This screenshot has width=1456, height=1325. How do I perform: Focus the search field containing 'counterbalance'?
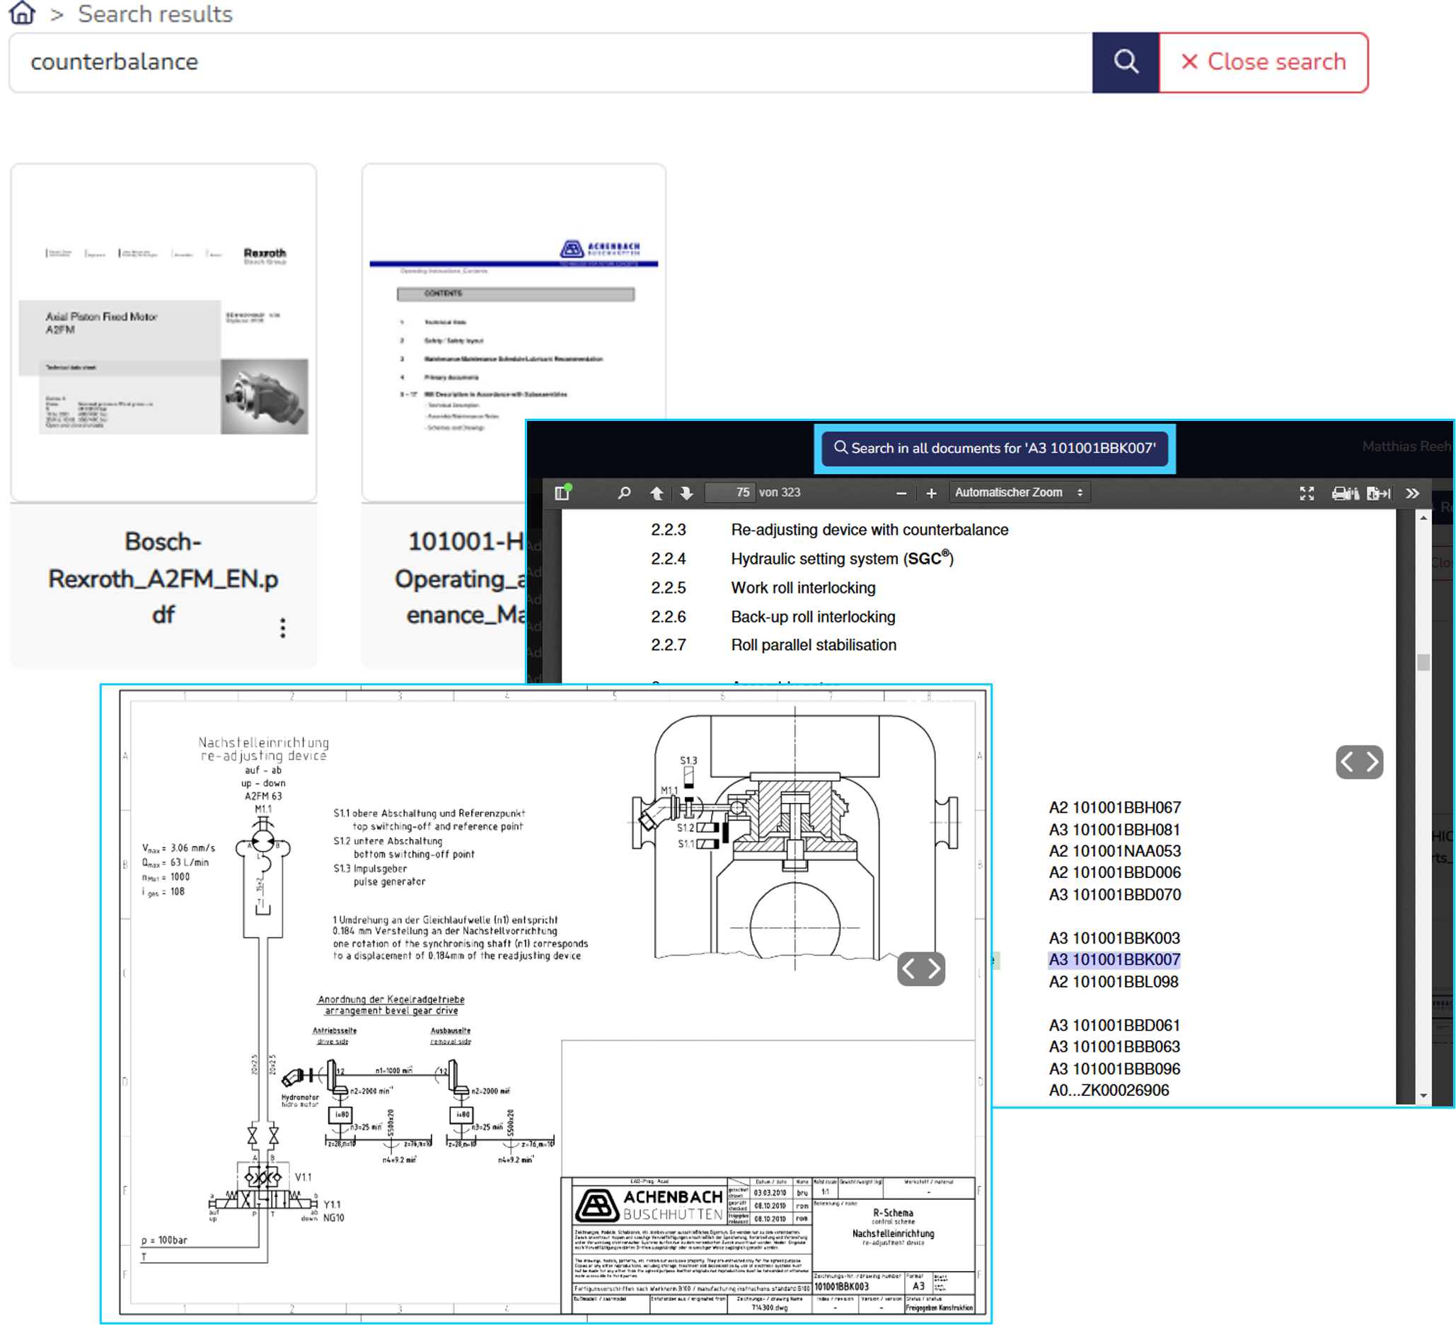(550, 62)
